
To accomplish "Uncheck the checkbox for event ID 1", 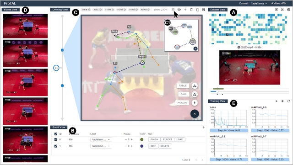I will pyautogui.click(x=56, y=146).
